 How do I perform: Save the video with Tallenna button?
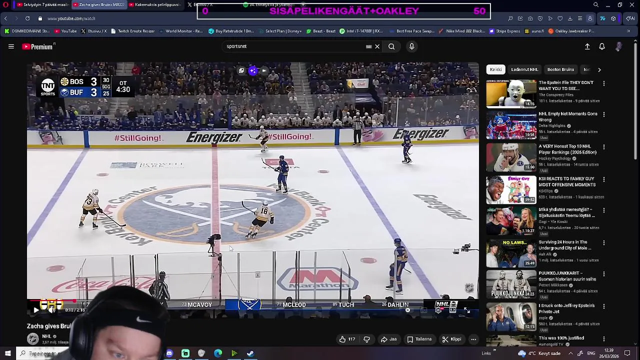point(419,339)
